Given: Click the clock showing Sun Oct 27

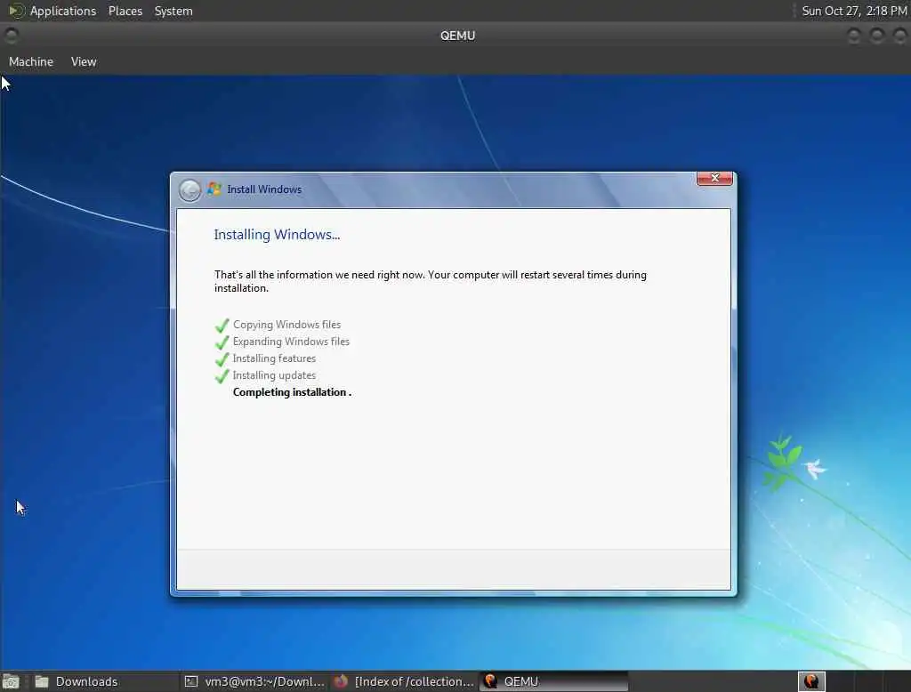Looking at the screenshot, I should 854,11.
